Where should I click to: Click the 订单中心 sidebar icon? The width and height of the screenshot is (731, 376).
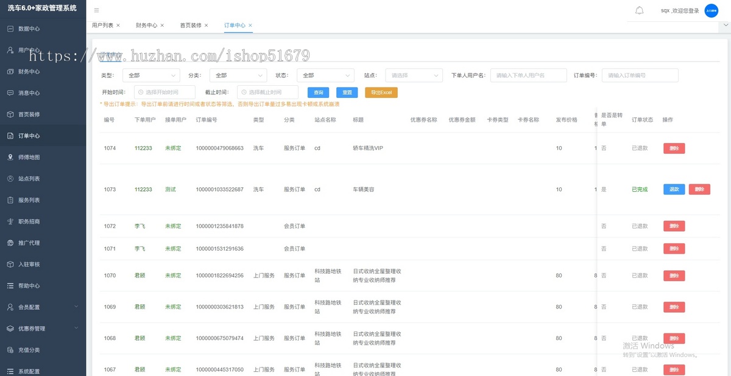[x=10, y=136]
